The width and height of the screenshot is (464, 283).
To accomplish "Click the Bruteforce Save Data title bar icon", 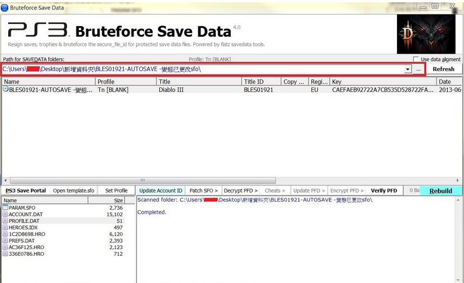I will coord(5,6).
